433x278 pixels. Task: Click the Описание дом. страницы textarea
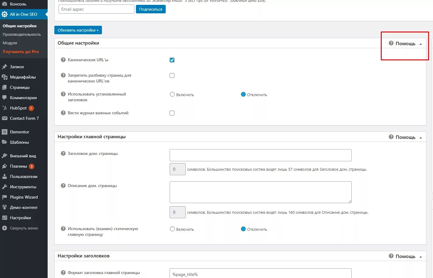tap(260, 192)
